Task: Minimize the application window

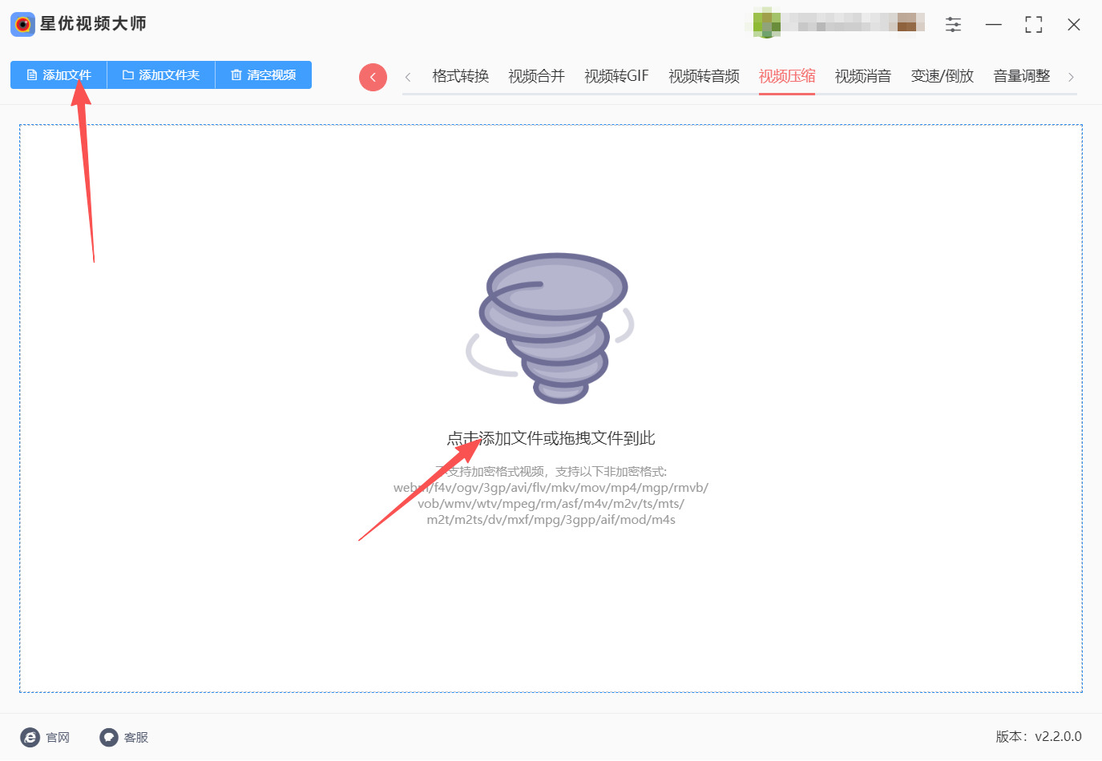Action: point(994,25)
